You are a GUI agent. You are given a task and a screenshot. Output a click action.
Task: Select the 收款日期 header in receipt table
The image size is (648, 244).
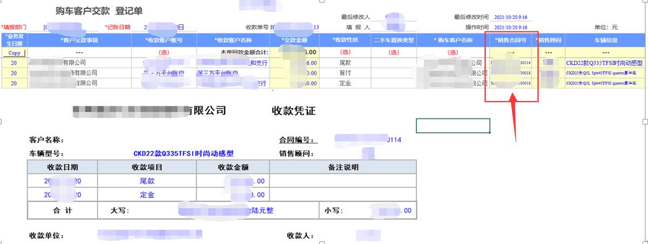(62, 167)
